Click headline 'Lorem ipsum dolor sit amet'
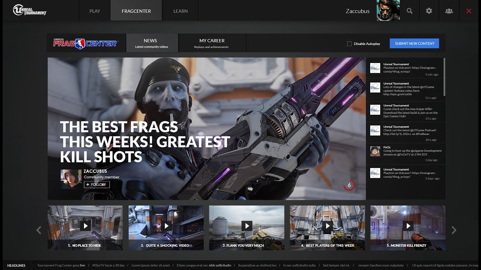 (x=151, y=265)
